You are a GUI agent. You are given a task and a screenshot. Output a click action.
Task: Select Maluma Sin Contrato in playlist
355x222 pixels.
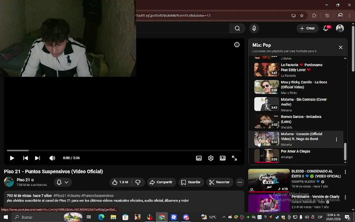coord(296,104)
